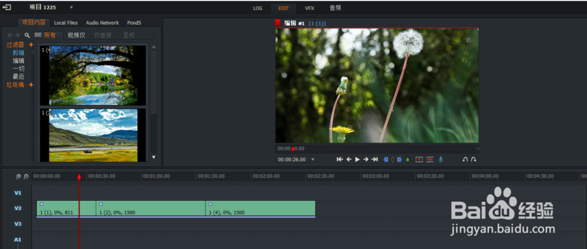Click the bin scrollbar up arrow

[153, 47]
